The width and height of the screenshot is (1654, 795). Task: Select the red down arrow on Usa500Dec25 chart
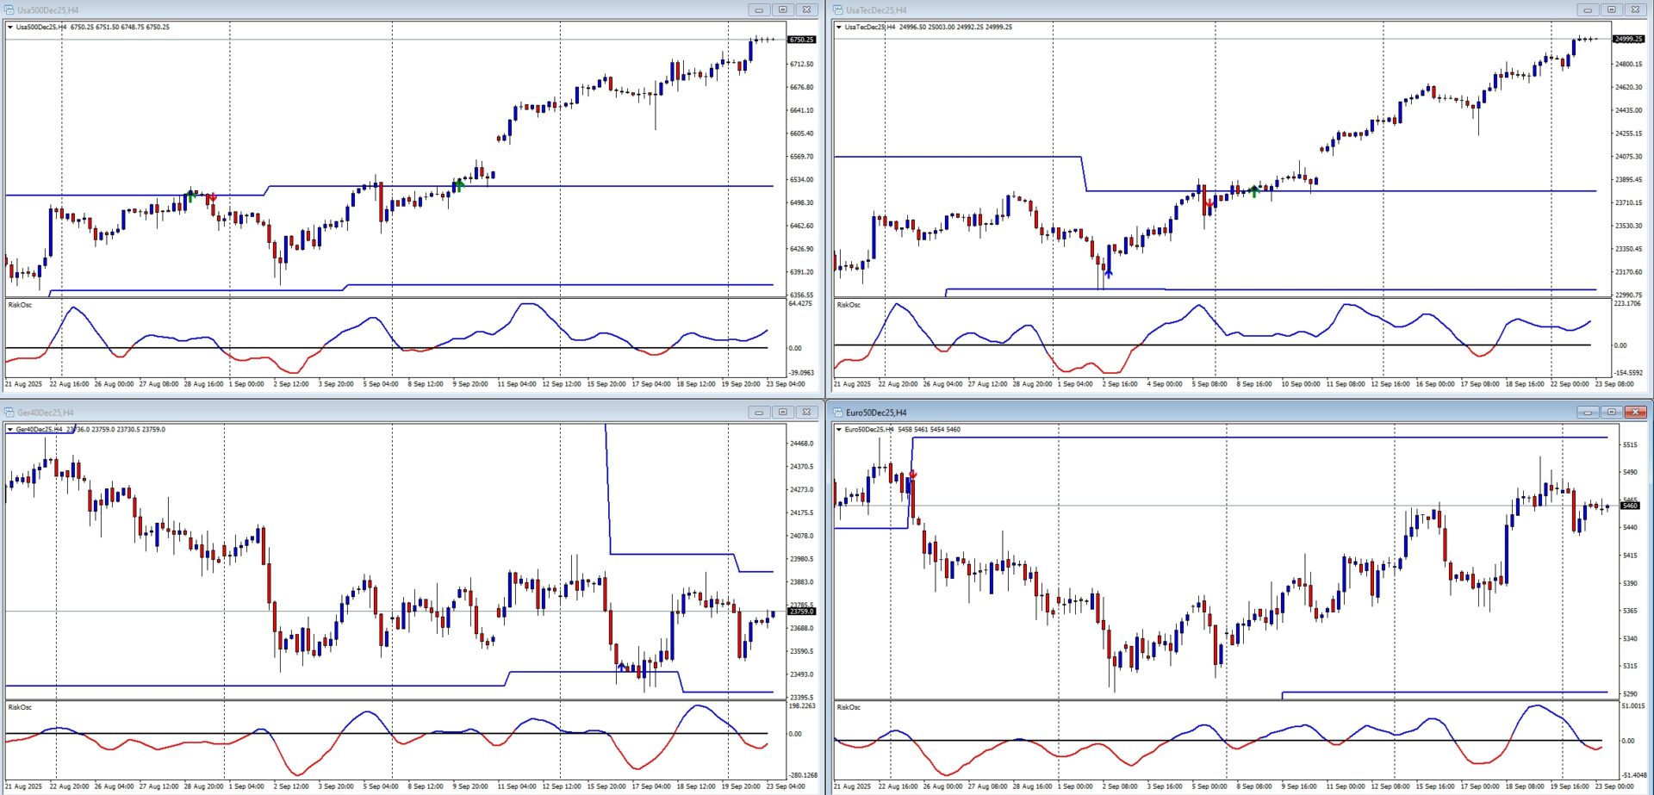[212, 198]
